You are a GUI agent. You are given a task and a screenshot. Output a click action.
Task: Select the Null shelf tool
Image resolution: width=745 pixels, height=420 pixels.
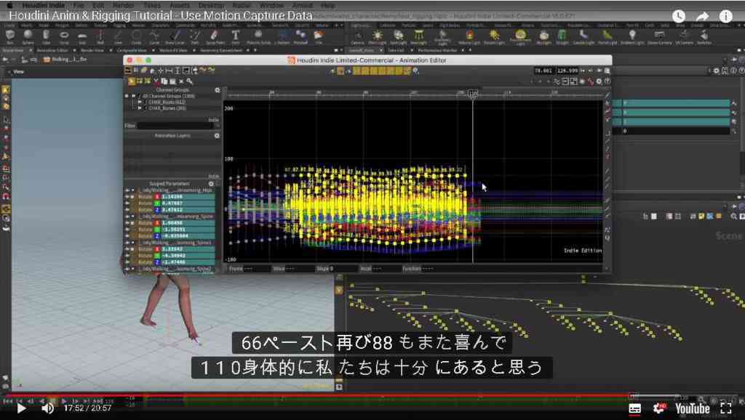[100, 36]
